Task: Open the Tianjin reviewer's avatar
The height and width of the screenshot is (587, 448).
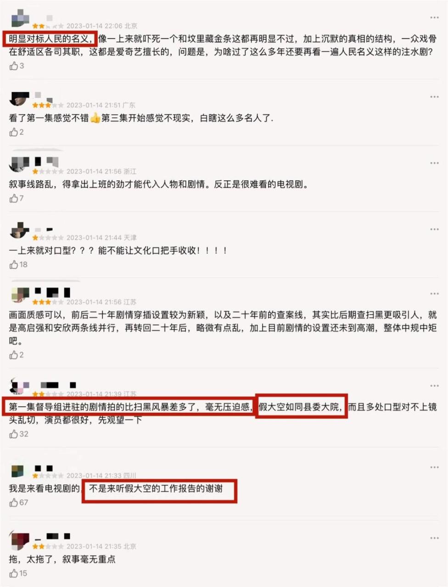Action: pos(20,231)
